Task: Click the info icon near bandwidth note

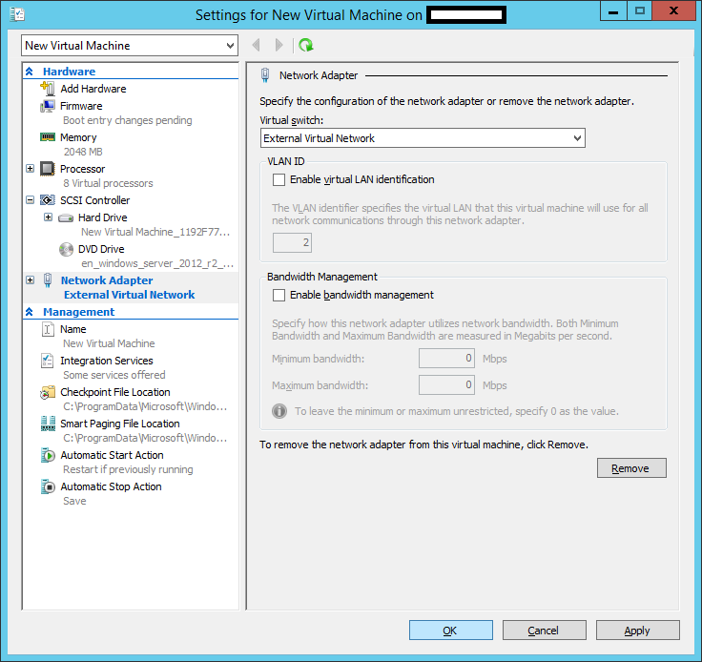Action: click(279, 411)
